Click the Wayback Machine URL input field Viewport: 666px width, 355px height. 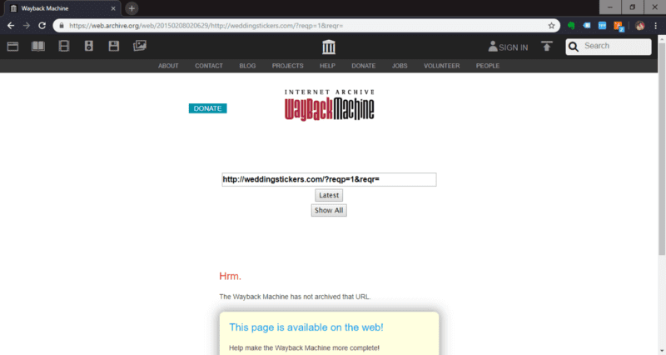pos(328,179)
